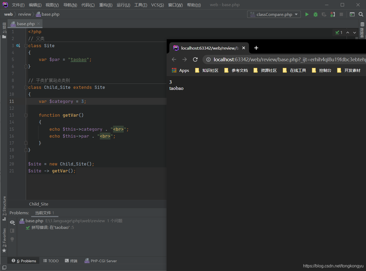The width and height of the screenshot is (366, 271).
Task: Click the fold end marker on line 18
Action: point(26,150)
